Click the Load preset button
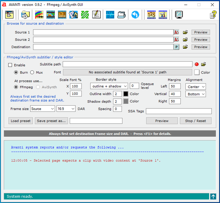Image resolution: width=220 pixels, height=203 pixels. click(21, 121)
